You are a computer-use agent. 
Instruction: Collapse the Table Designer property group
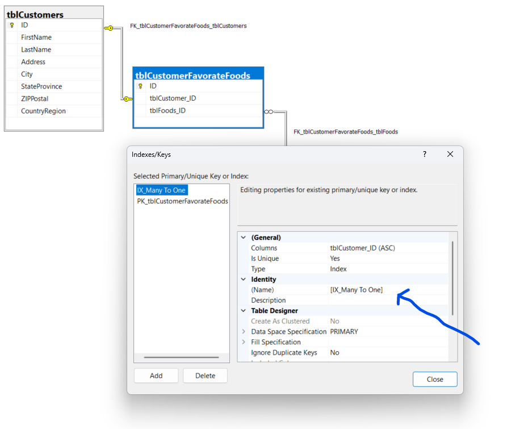(x=244, y=311)
